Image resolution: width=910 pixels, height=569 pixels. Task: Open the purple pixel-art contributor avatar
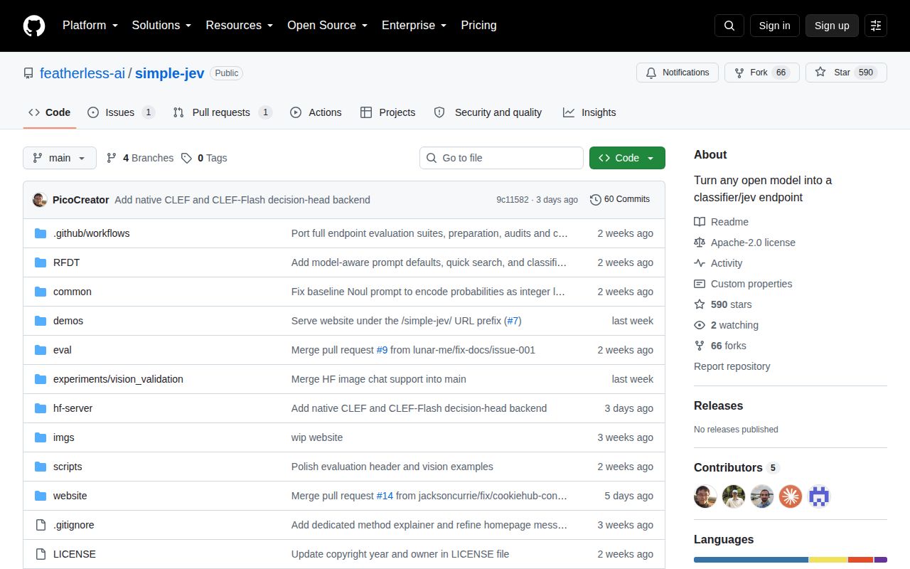[x=819, y=496]
